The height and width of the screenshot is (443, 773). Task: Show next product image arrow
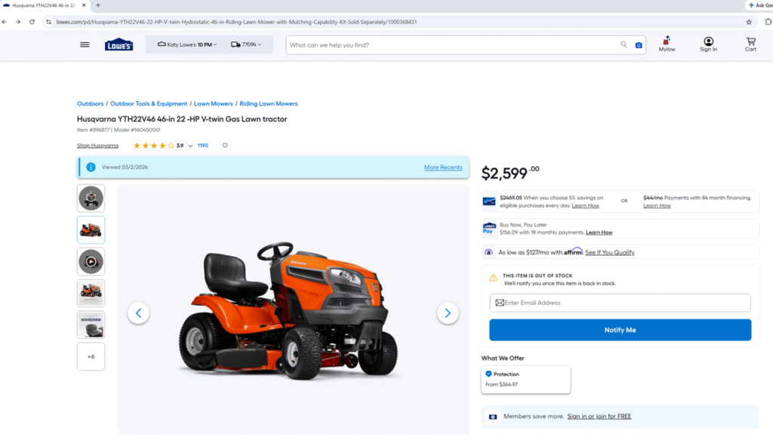[448, 312]
